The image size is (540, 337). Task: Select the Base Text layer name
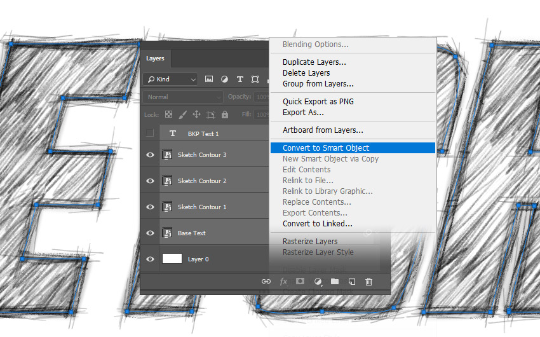[x=191, y=233]
